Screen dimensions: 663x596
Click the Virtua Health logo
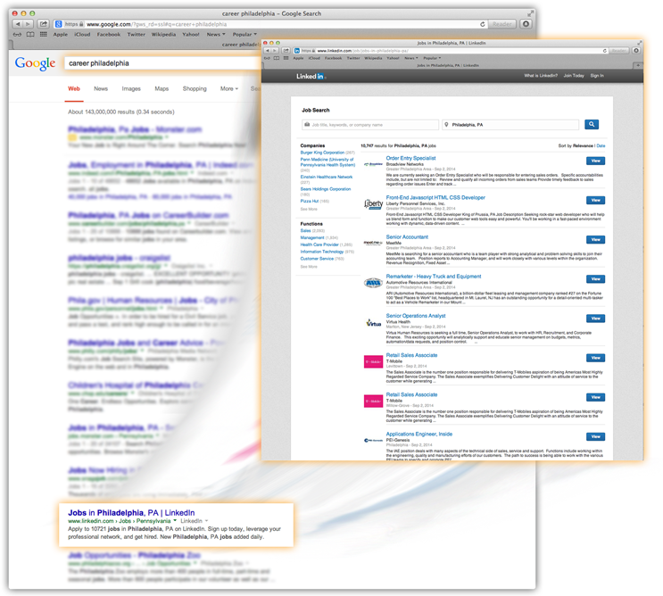[x=373, y=323]
